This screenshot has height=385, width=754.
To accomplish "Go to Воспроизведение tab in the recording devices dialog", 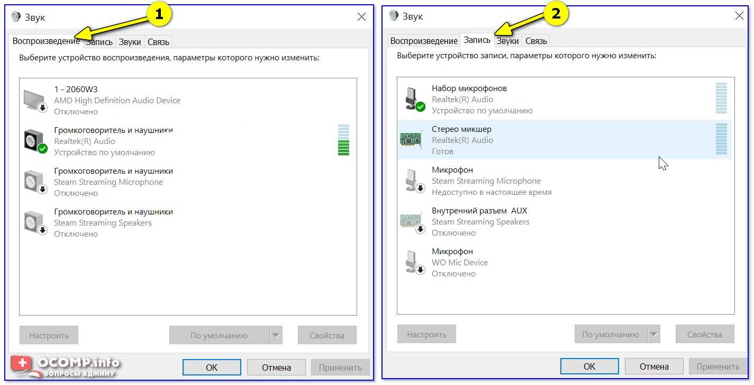I will pyautogui.click(x=423, y=41).
